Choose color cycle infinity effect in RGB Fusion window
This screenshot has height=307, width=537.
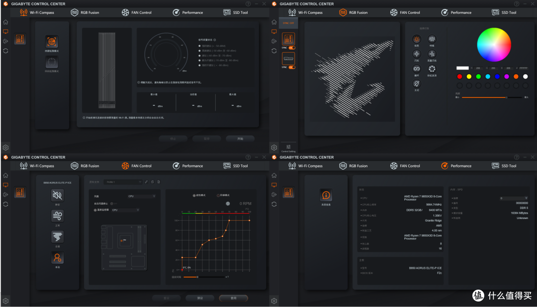click(417, 69)
